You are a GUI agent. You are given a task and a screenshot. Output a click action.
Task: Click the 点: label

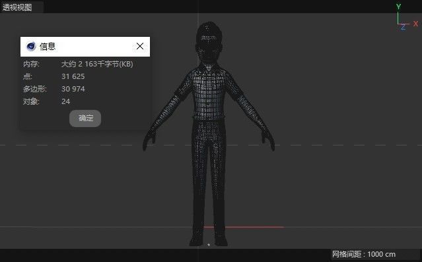(x=28, y=76)
